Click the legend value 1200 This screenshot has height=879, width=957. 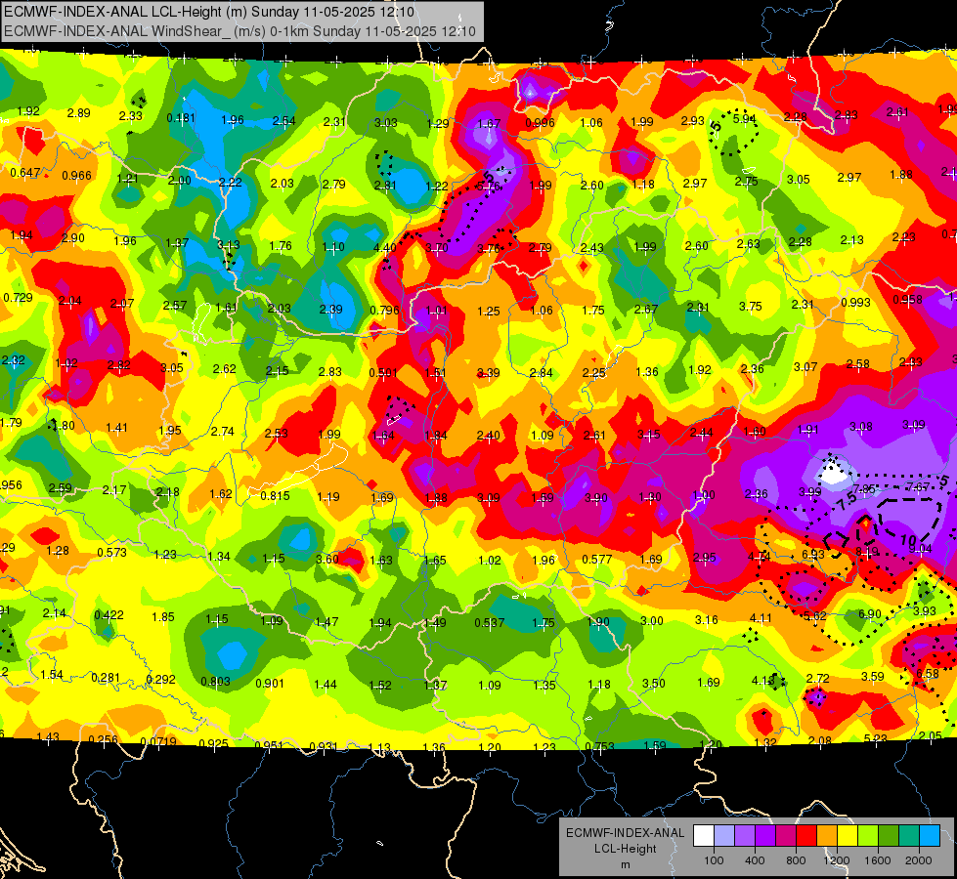point(836,860)
